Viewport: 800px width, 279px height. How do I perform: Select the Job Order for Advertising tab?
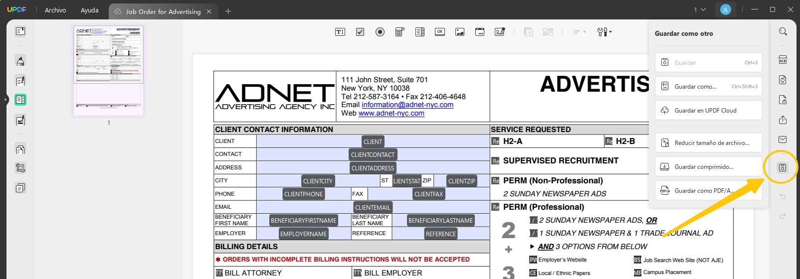pyautogui.click(x=163, y=11)
